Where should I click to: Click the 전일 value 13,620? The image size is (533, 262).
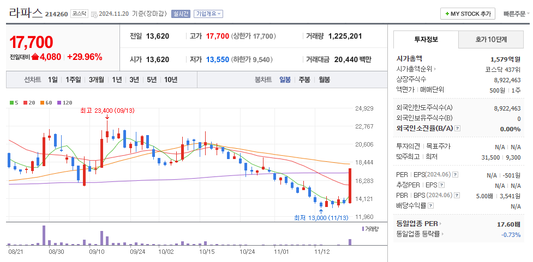[157, 36]
